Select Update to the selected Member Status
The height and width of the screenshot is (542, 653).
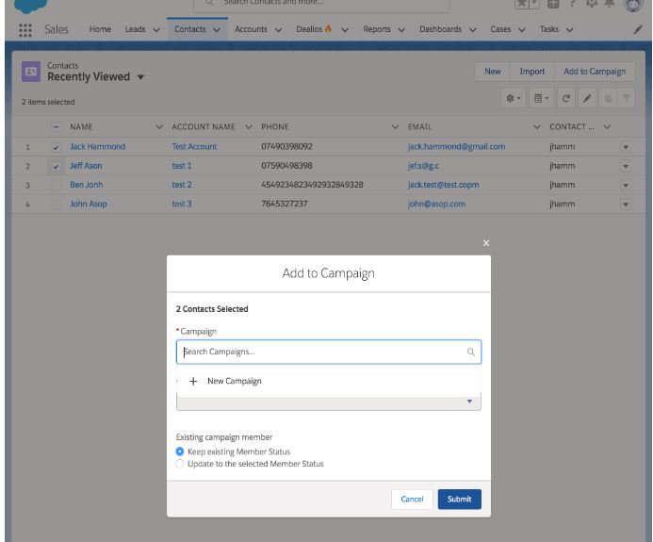click(181, 464)
